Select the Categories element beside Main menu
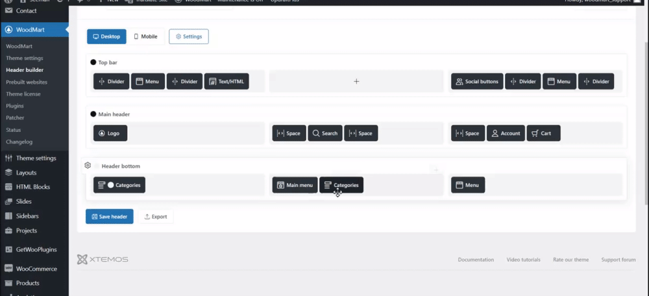The image size is (649, 296). pos(341,185)
